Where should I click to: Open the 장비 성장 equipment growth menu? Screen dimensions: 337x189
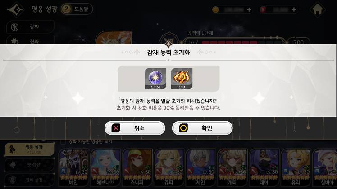pos(29,180)
